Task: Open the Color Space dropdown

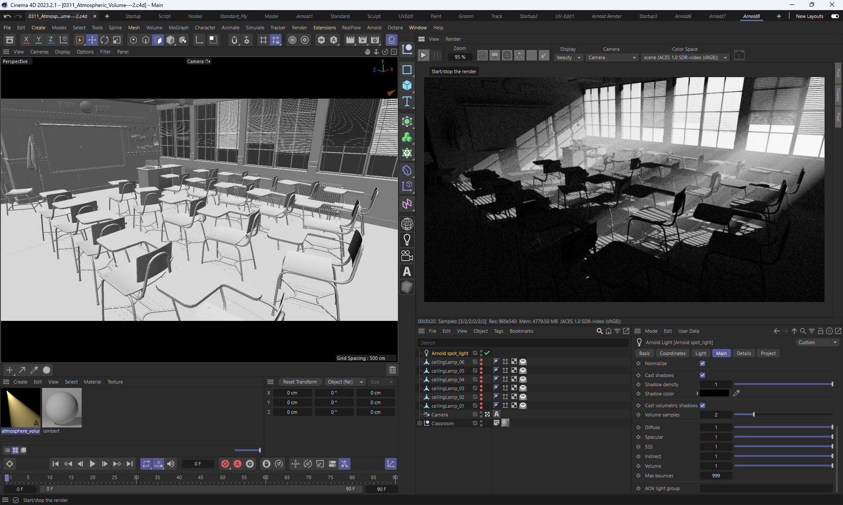Action: (685, 57)
